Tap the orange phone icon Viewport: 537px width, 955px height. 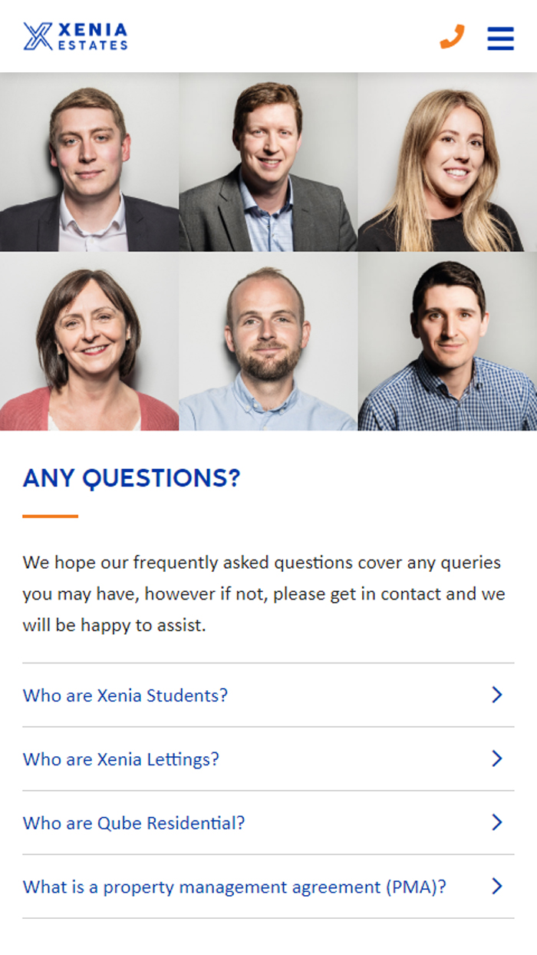tap(453, 36)
